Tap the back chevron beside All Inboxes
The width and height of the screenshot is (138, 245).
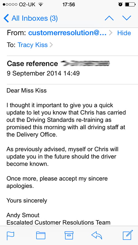point(6,18)
